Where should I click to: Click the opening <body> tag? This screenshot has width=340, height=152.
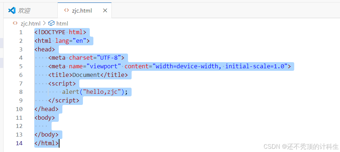click(45, 118)
